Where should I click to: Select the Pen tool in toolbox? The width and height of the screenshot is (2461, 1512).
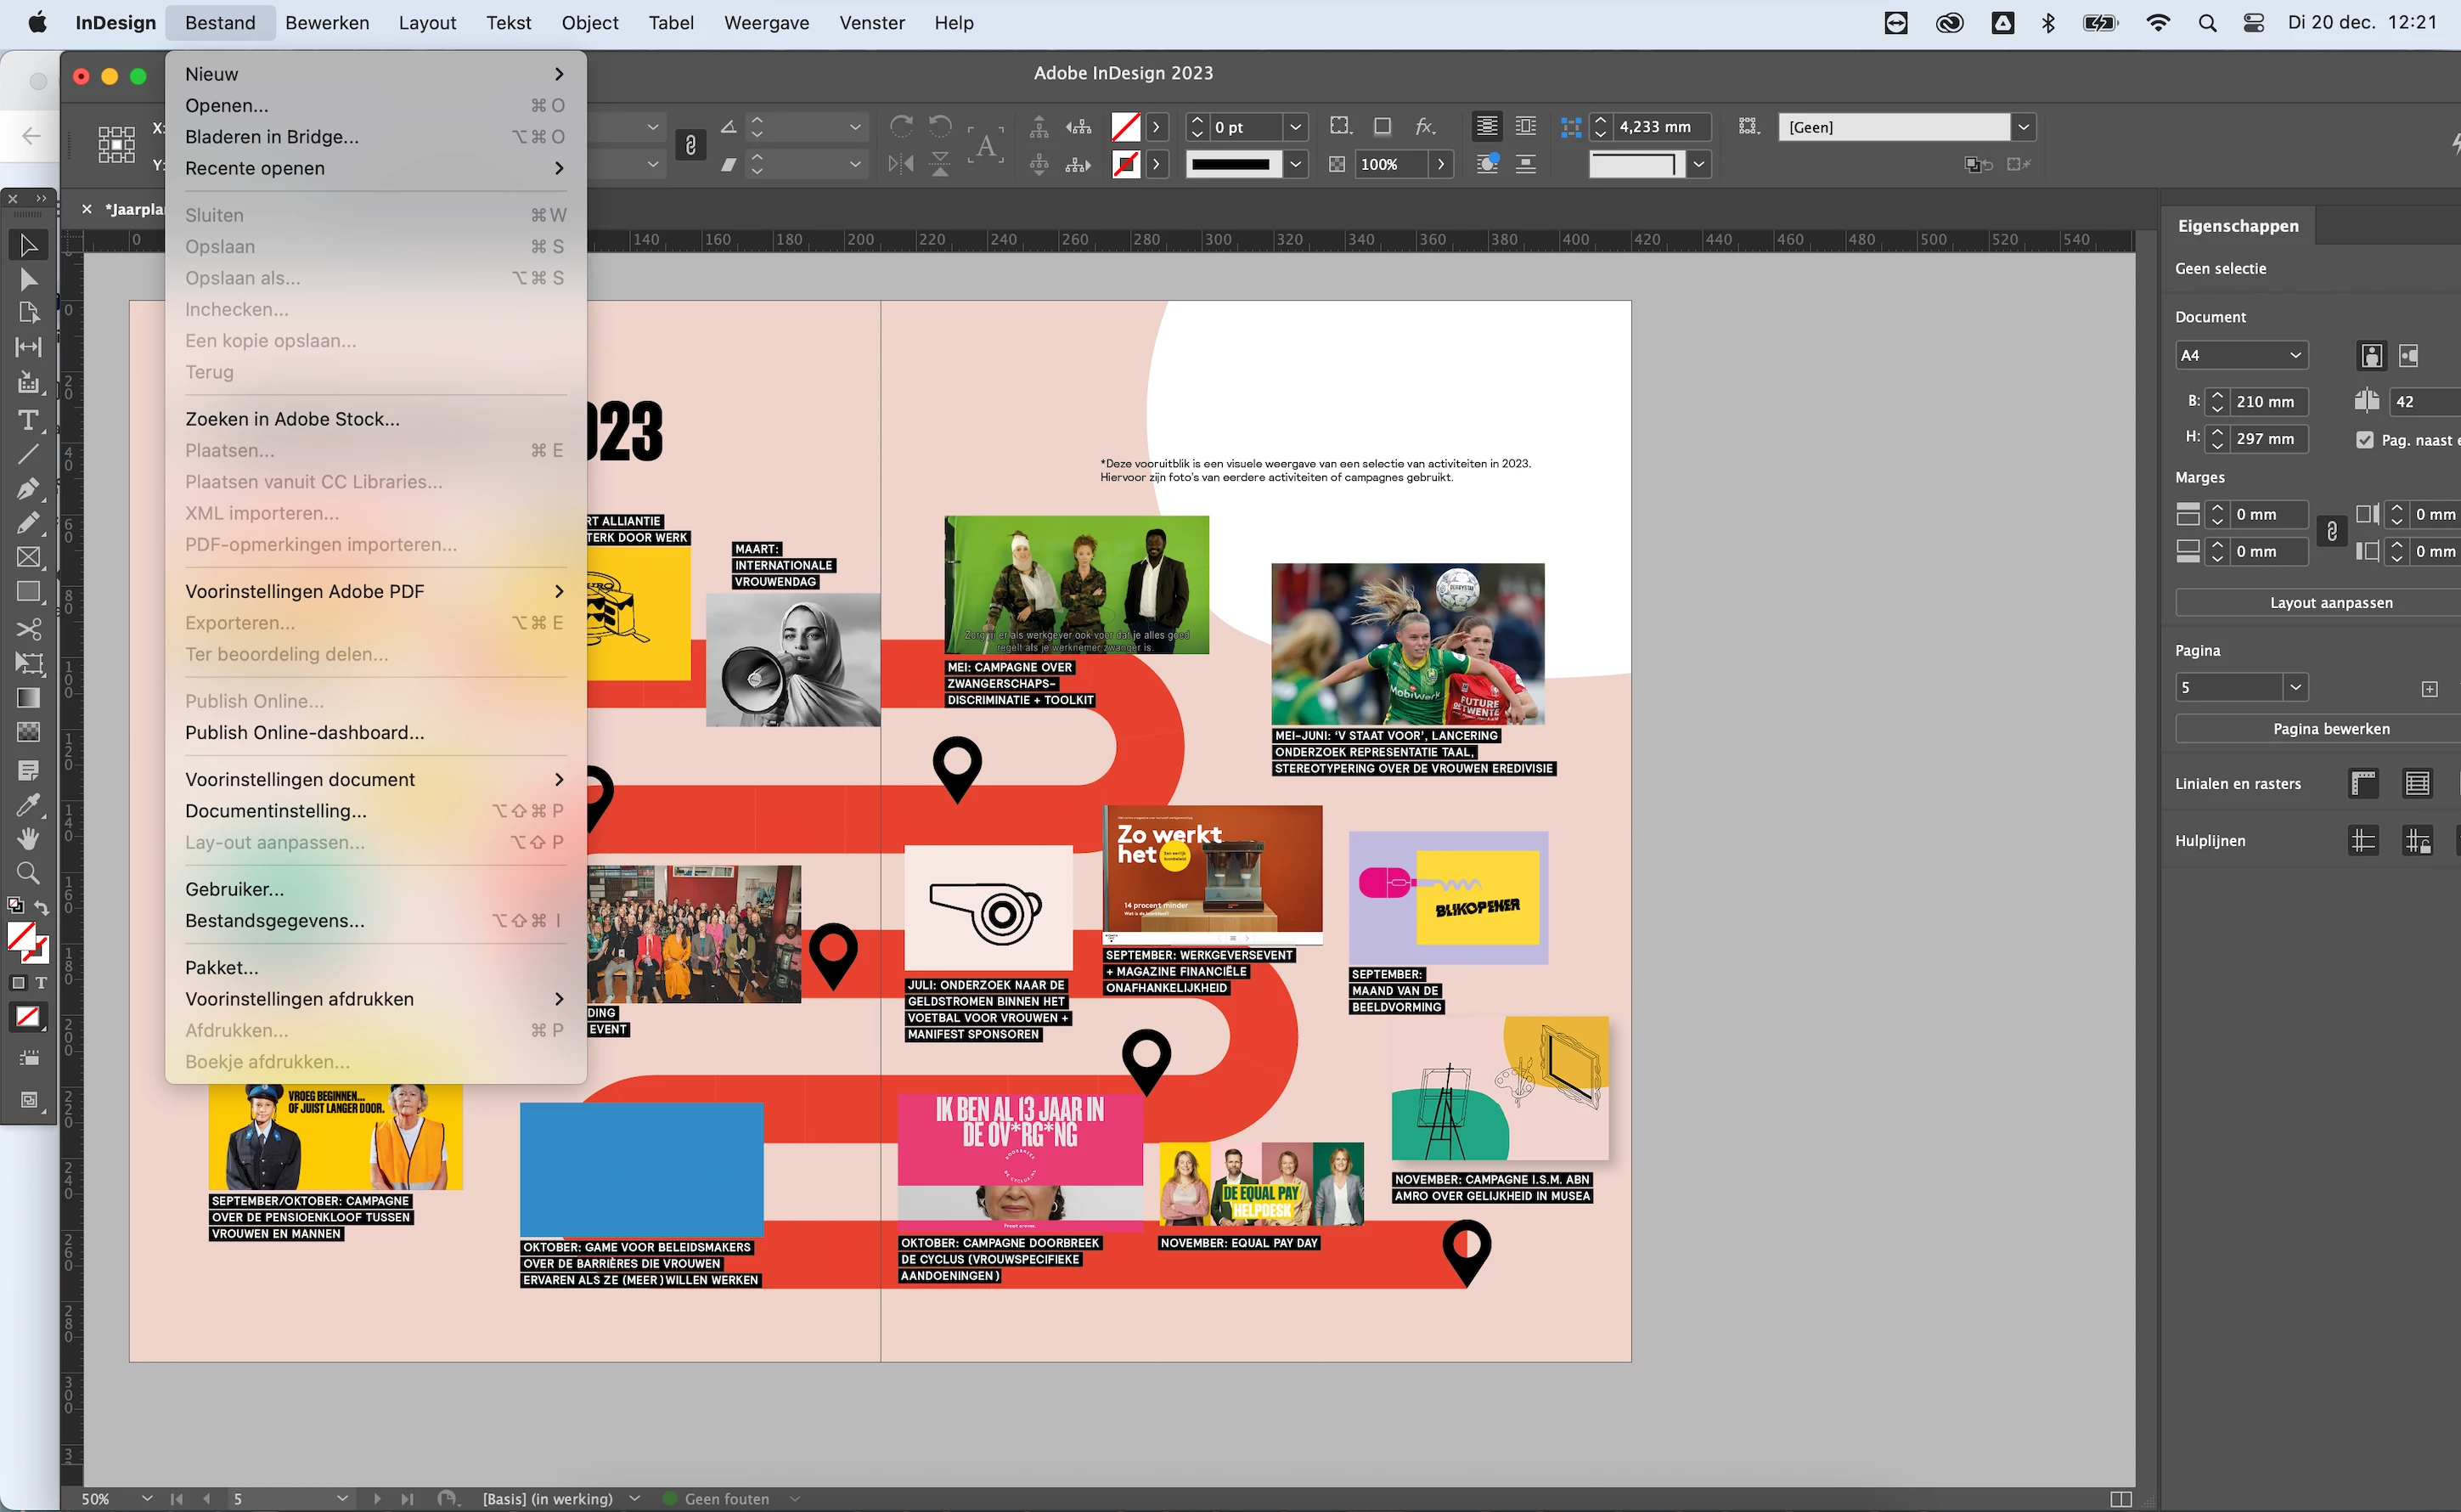[x=28, y=489]
